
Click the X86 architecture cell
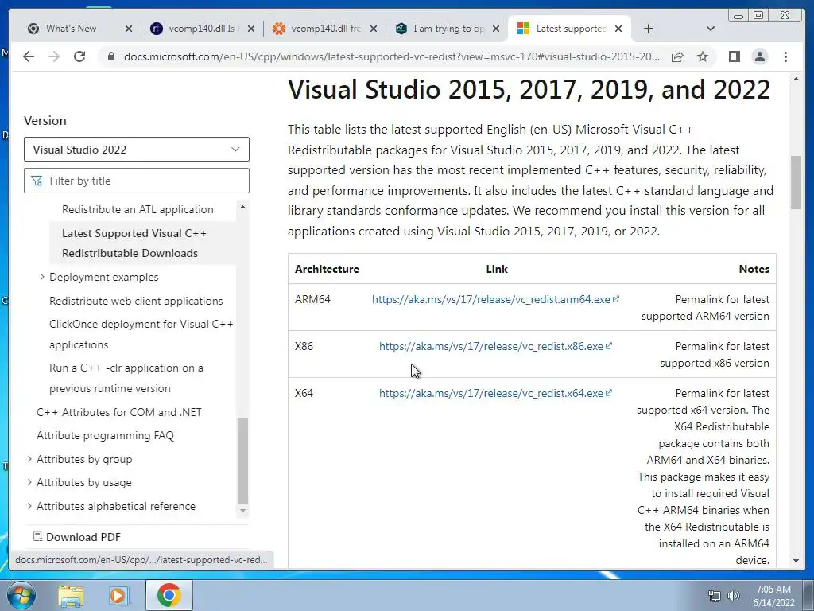tap(304, 346)
